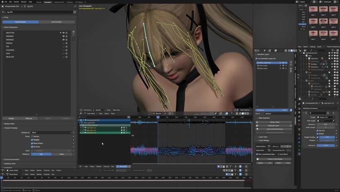Open the Window menu
The image size is (340, 192).
(x=24, y=2)
